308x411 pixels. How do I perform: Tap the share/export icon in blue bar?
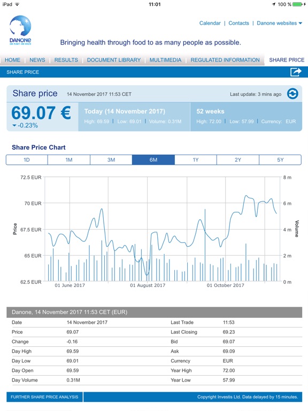click(296, 72)
